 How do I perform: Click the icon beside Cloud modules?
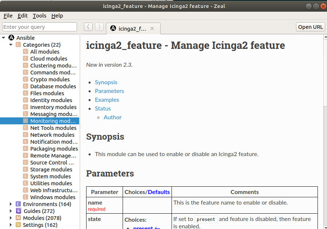click(x=26, y=58)
